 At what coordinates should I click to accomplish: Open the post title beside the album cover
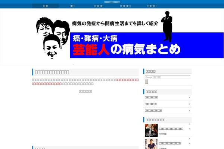click(x=171, y=129)
